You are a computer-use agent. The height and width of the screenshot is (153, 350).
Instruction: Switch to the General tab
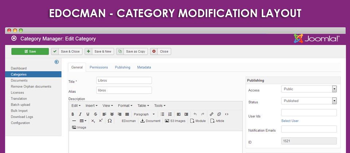click(x=77, y=67)
